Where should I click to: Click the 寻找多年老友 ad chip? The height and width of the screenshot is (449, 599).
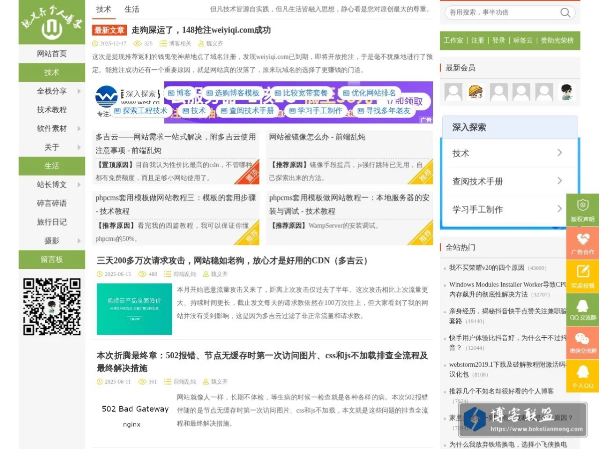384,111
